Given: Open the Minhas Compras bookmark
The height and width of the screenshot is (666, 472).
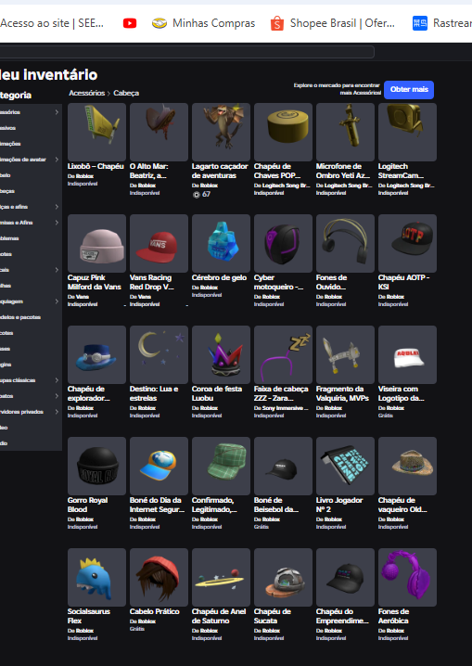Looking at the screenshot, I should [203, 23].
